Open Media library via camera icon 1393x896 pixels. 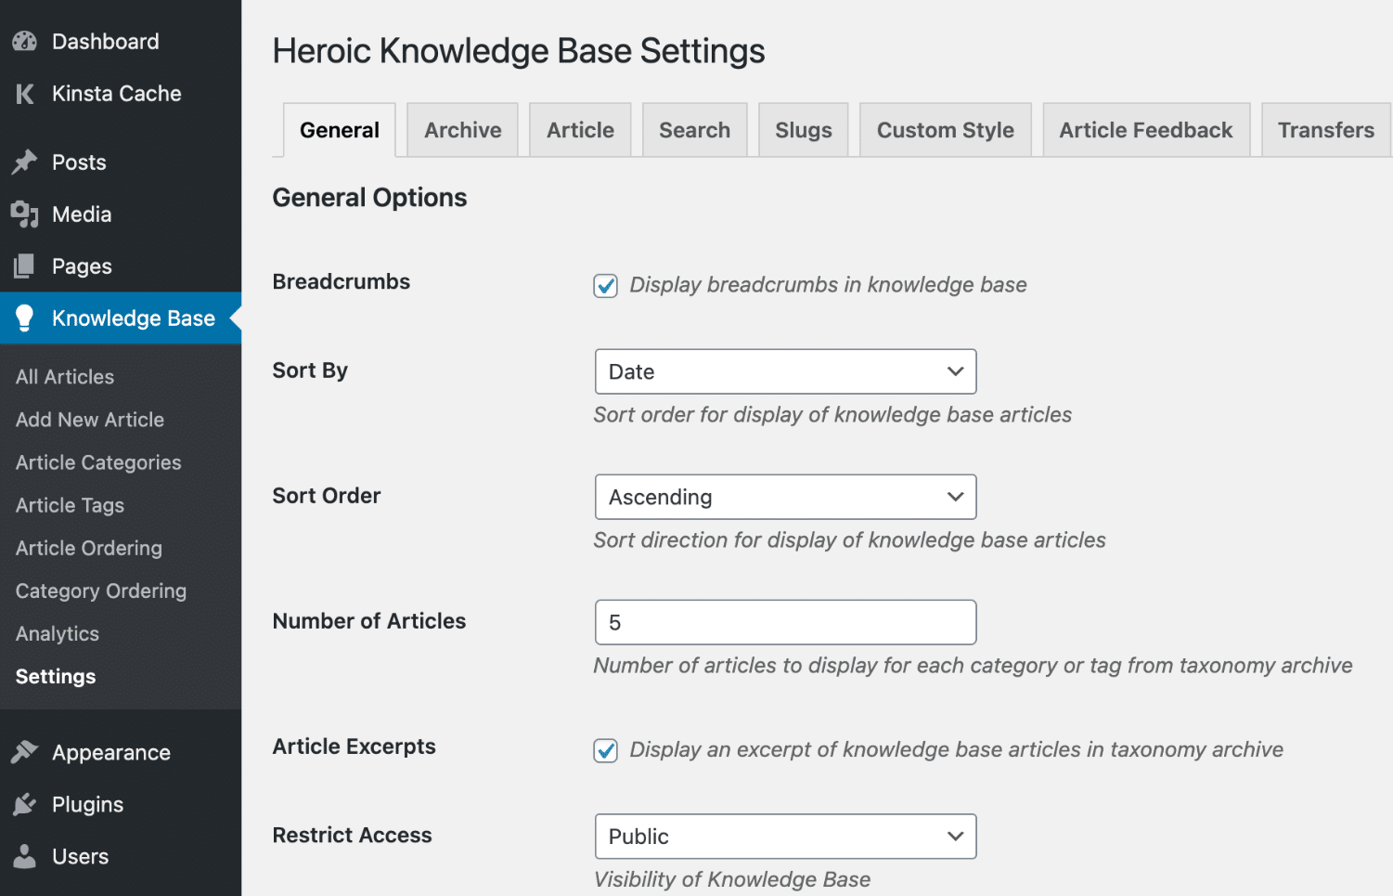(x=23, y=214)
